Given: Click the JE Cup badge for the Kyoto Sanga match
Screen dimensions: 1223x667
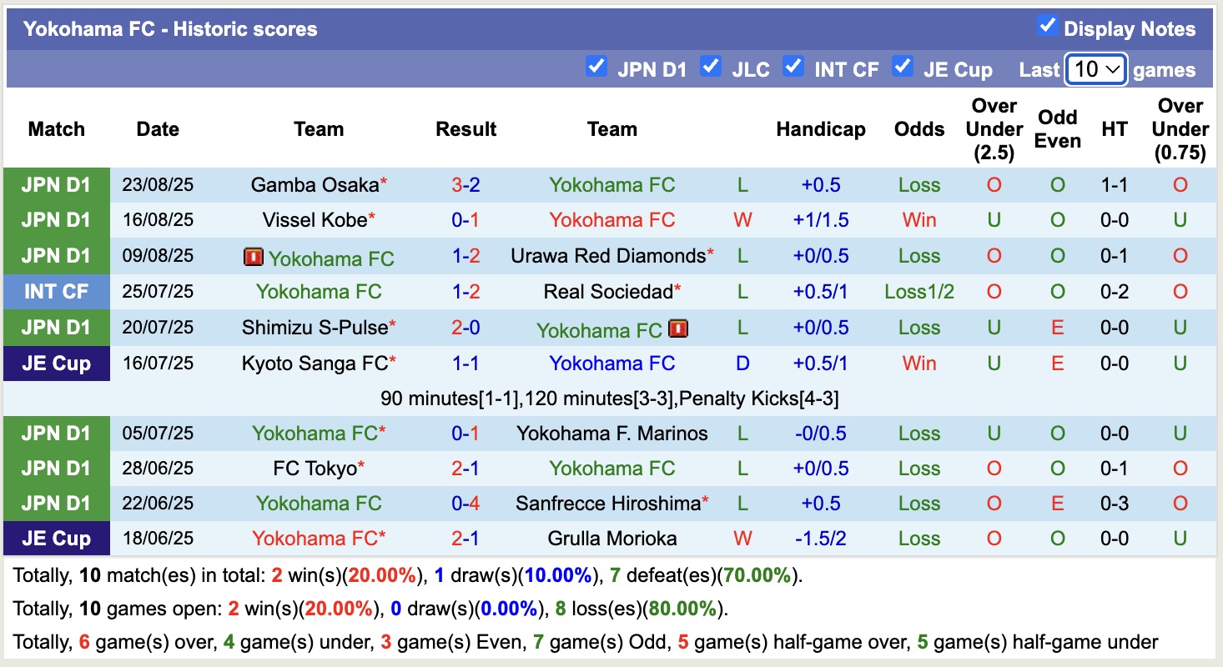Looking at the screenshot, I should [x=56, y=363].
